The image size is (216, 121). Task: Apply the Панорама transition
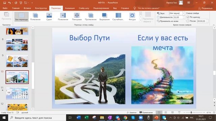[77, 16]
